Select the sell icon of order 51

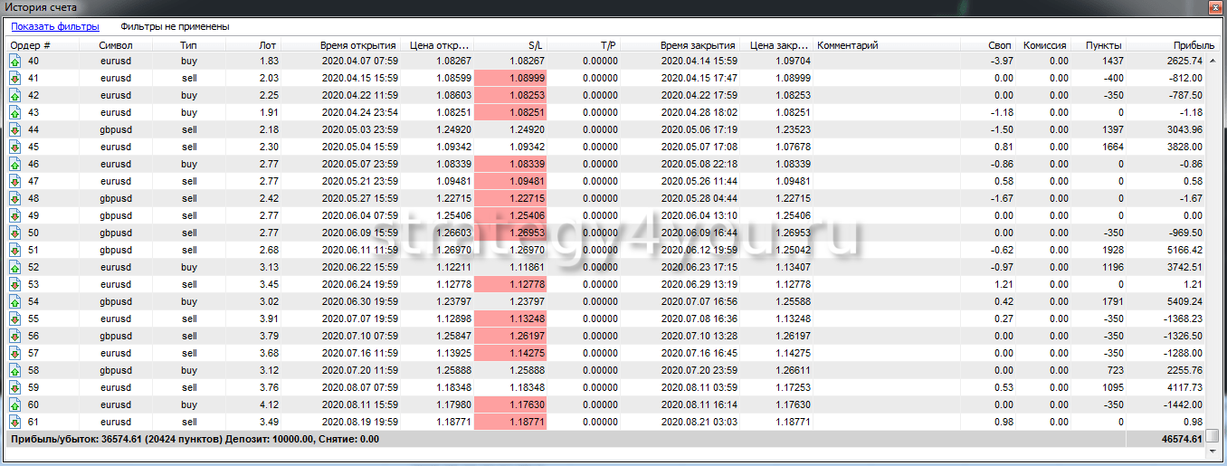coord(14,250)
